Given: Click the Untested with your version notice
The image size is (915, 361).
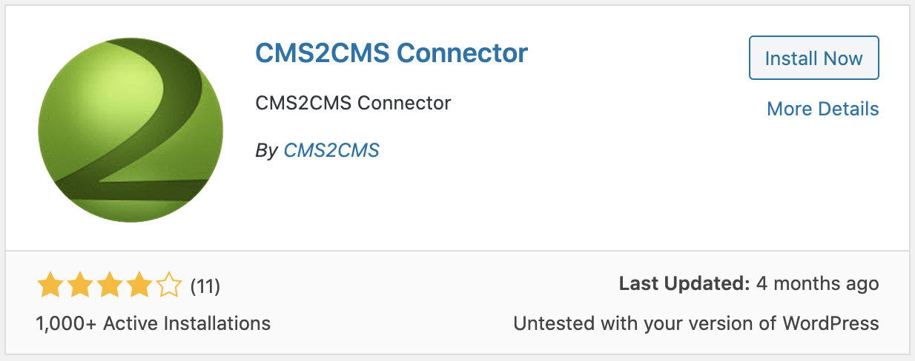Looking at the screenshot, I should (x=696, y=323).
